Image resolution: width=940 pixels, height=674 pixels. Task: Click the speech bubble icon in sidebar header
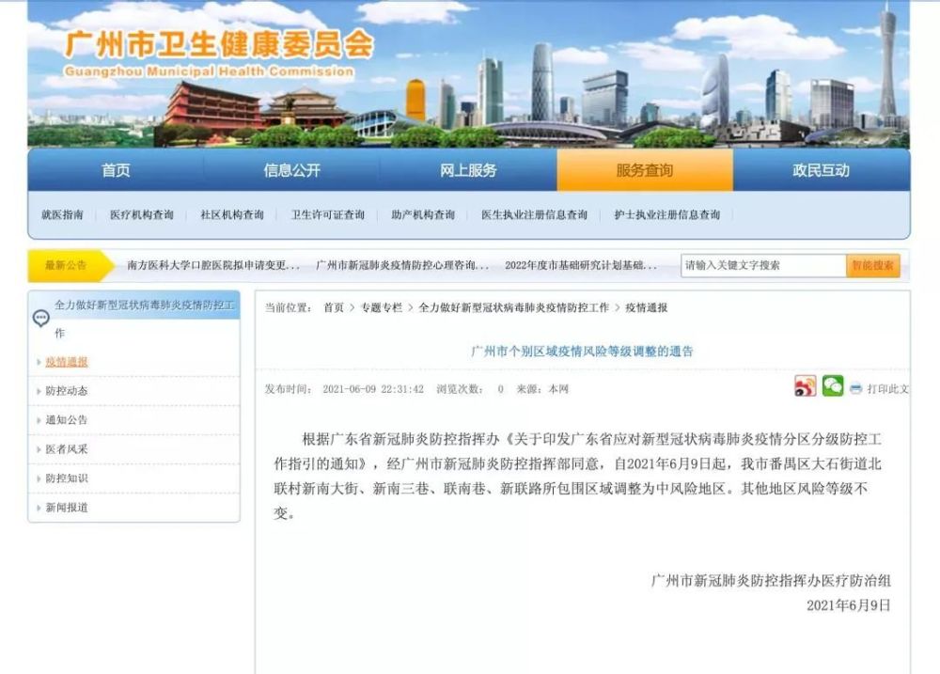40,318
